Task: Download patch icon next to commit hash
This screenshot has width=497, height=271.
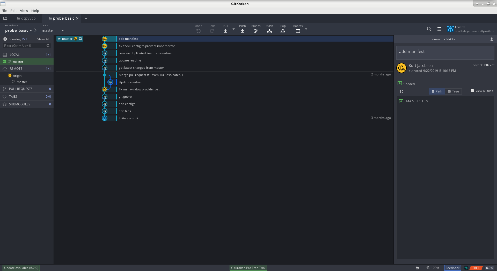Action: (492, 39)
